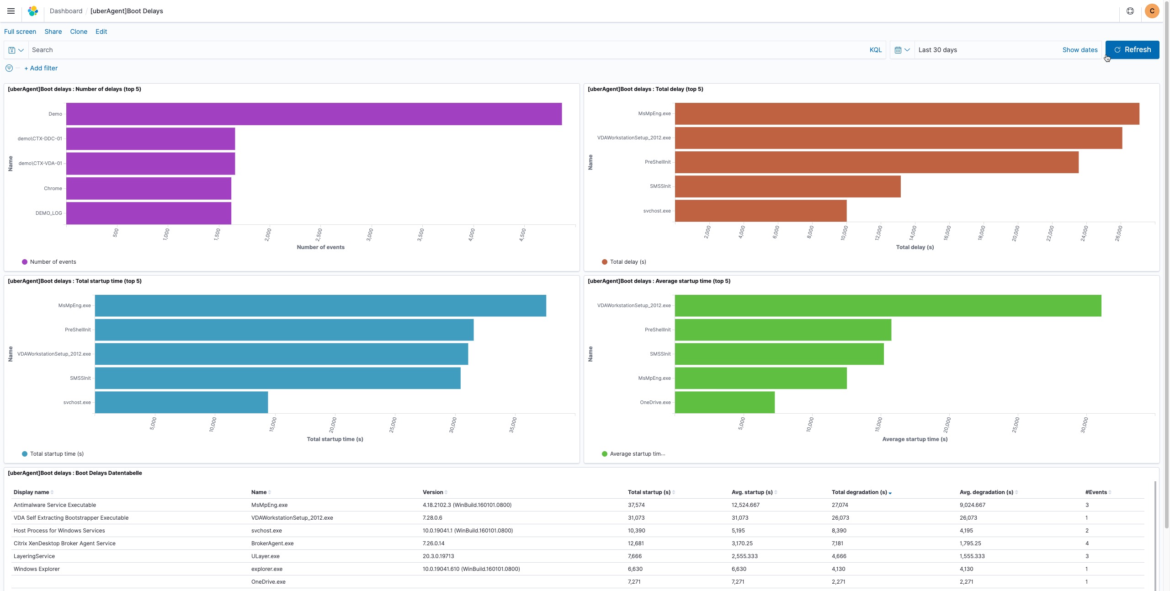Click Edit in the dashboard menu
Image resolution: width=1170 pixels, height=591 pixels.
coord(101,32)
